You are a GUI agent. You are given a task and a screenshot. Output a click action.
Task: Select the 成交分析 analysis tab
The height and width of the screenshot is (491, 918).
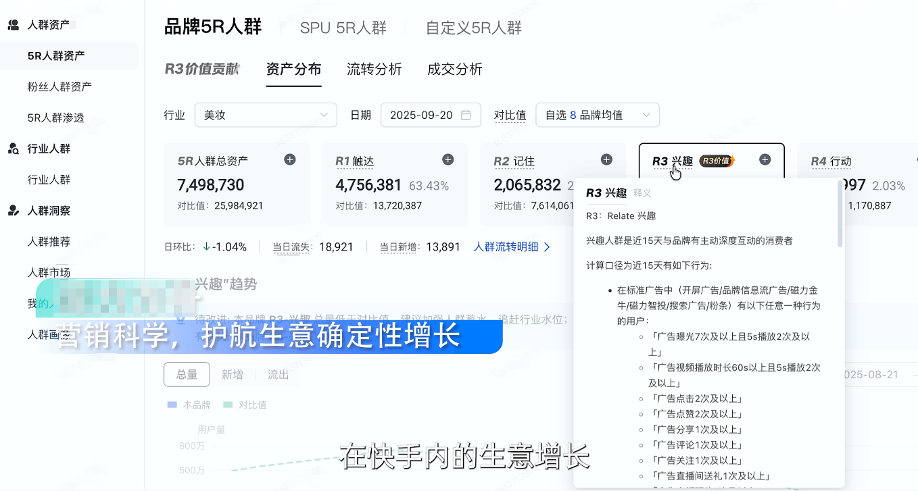pos(454,68)
